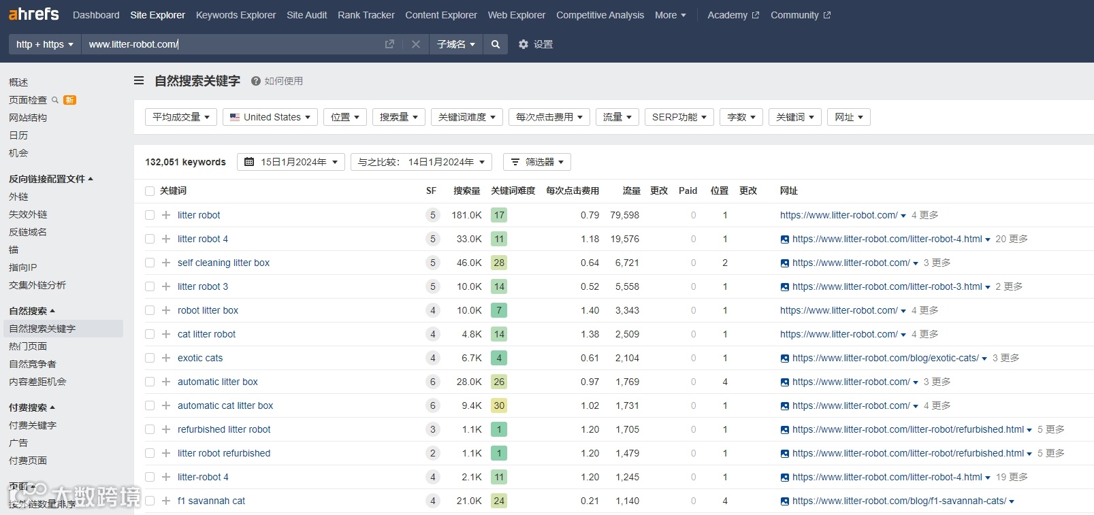1094x515 pixels.
Task: Click SERP image icon for litter-robot-4.html row
Action: pos(785,239)
